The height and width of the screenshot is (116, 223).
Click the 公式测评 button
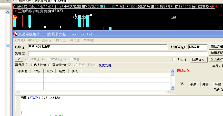(x=216, y=59)
